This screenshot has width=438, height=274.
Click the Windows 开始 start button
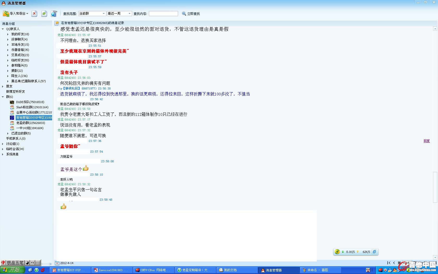coord(12,270)
